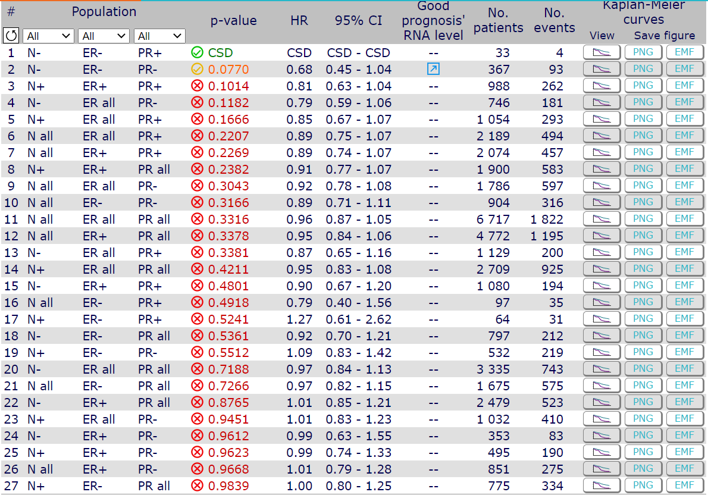The width and height of the screenshot is (708, 495).
Task: Save row 4 figure as PNG
Action: pyautogui.click(x=643, y=102)
